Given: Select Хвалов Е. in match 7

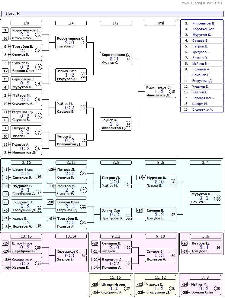Looking at the screenshot, I should pyautogui.click(x=20, y=136).
